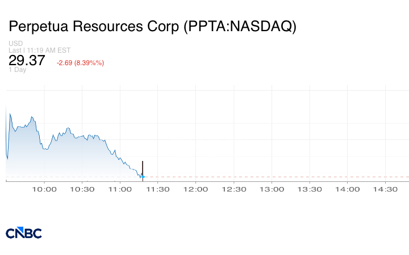Click the 13:30 time axis label
Screen dimensions: 409x255
(310, 190)
